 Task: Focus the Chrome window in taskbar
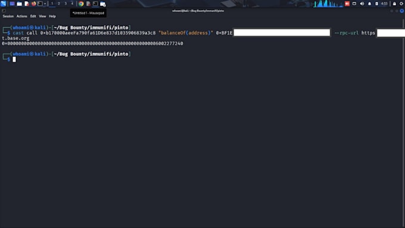click(x=81, y=4)
